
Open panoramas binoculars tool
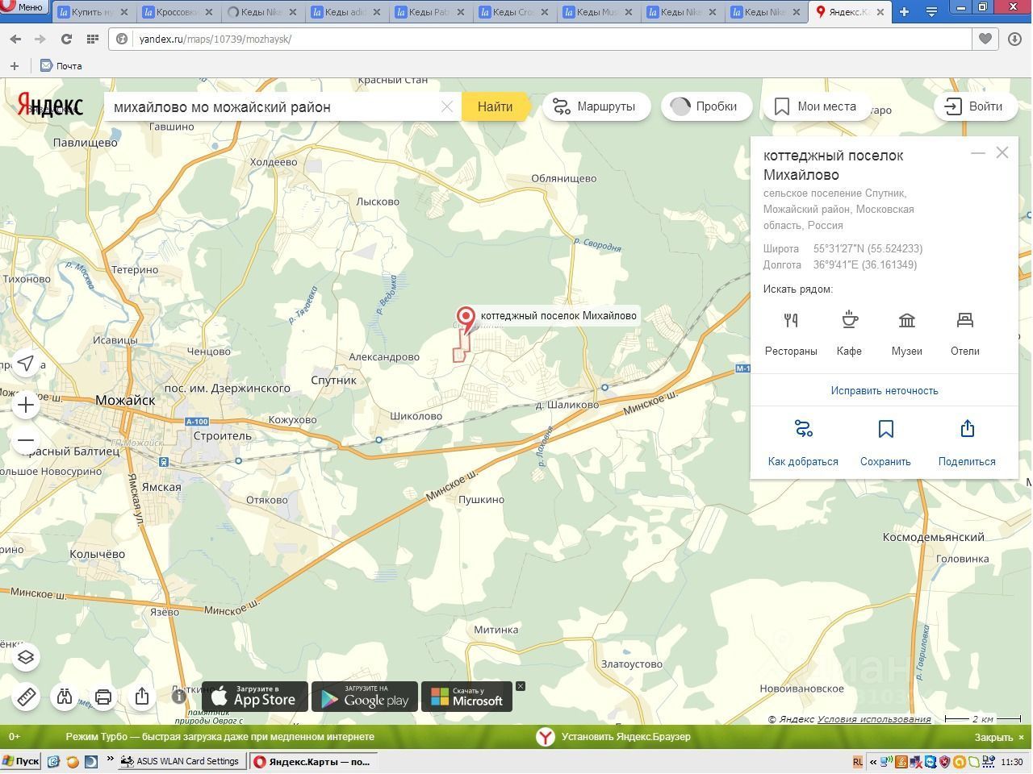[65, 697]
